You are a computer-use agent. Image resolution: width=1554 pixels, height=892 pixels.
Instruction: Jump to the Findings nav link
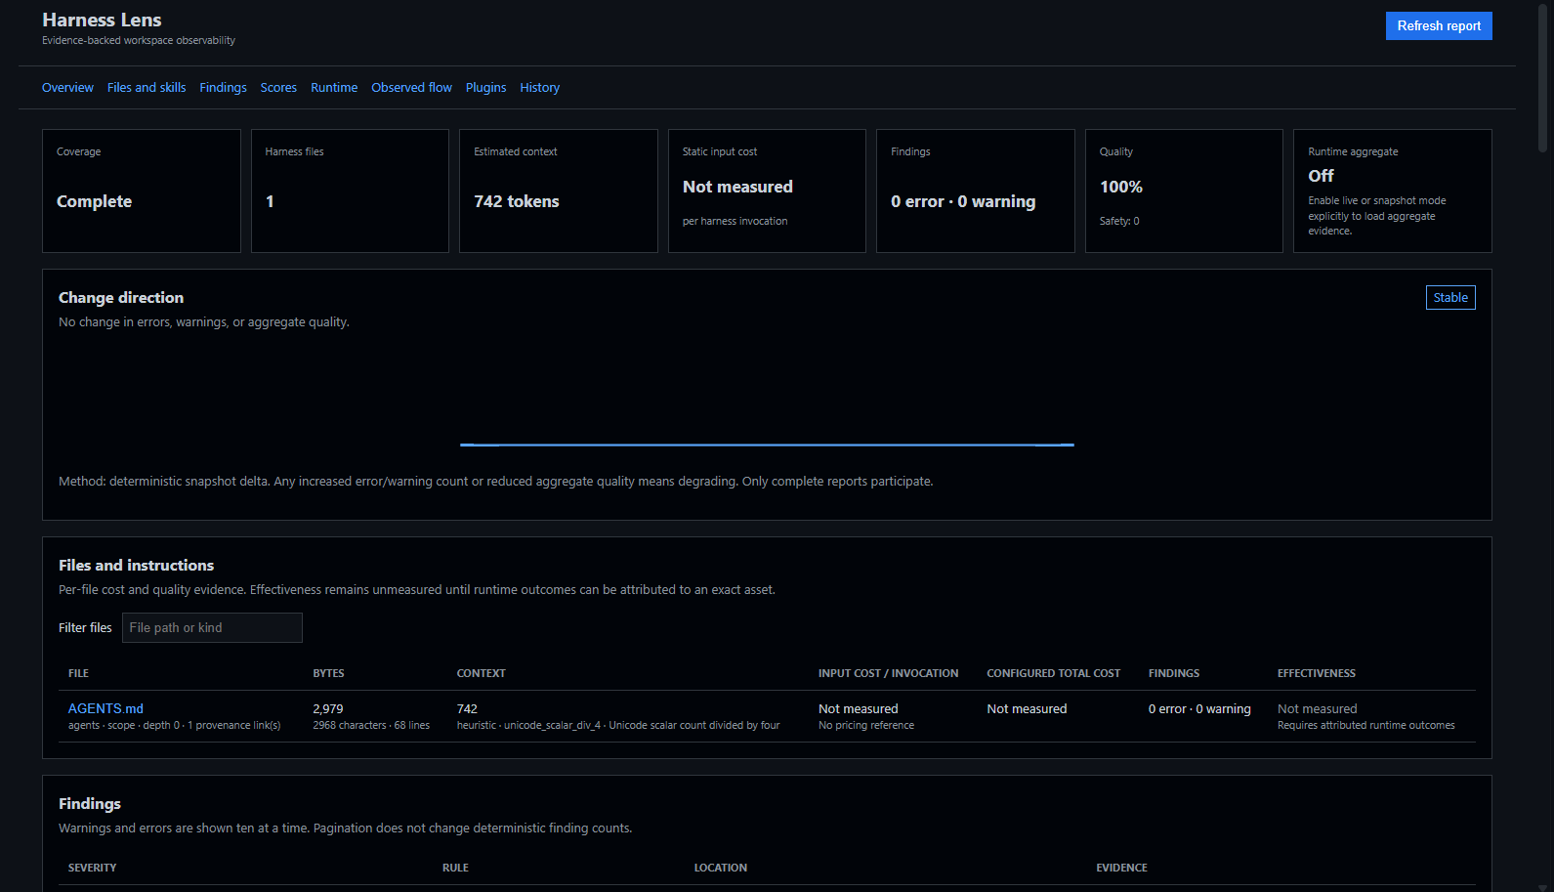pos(223,88)
